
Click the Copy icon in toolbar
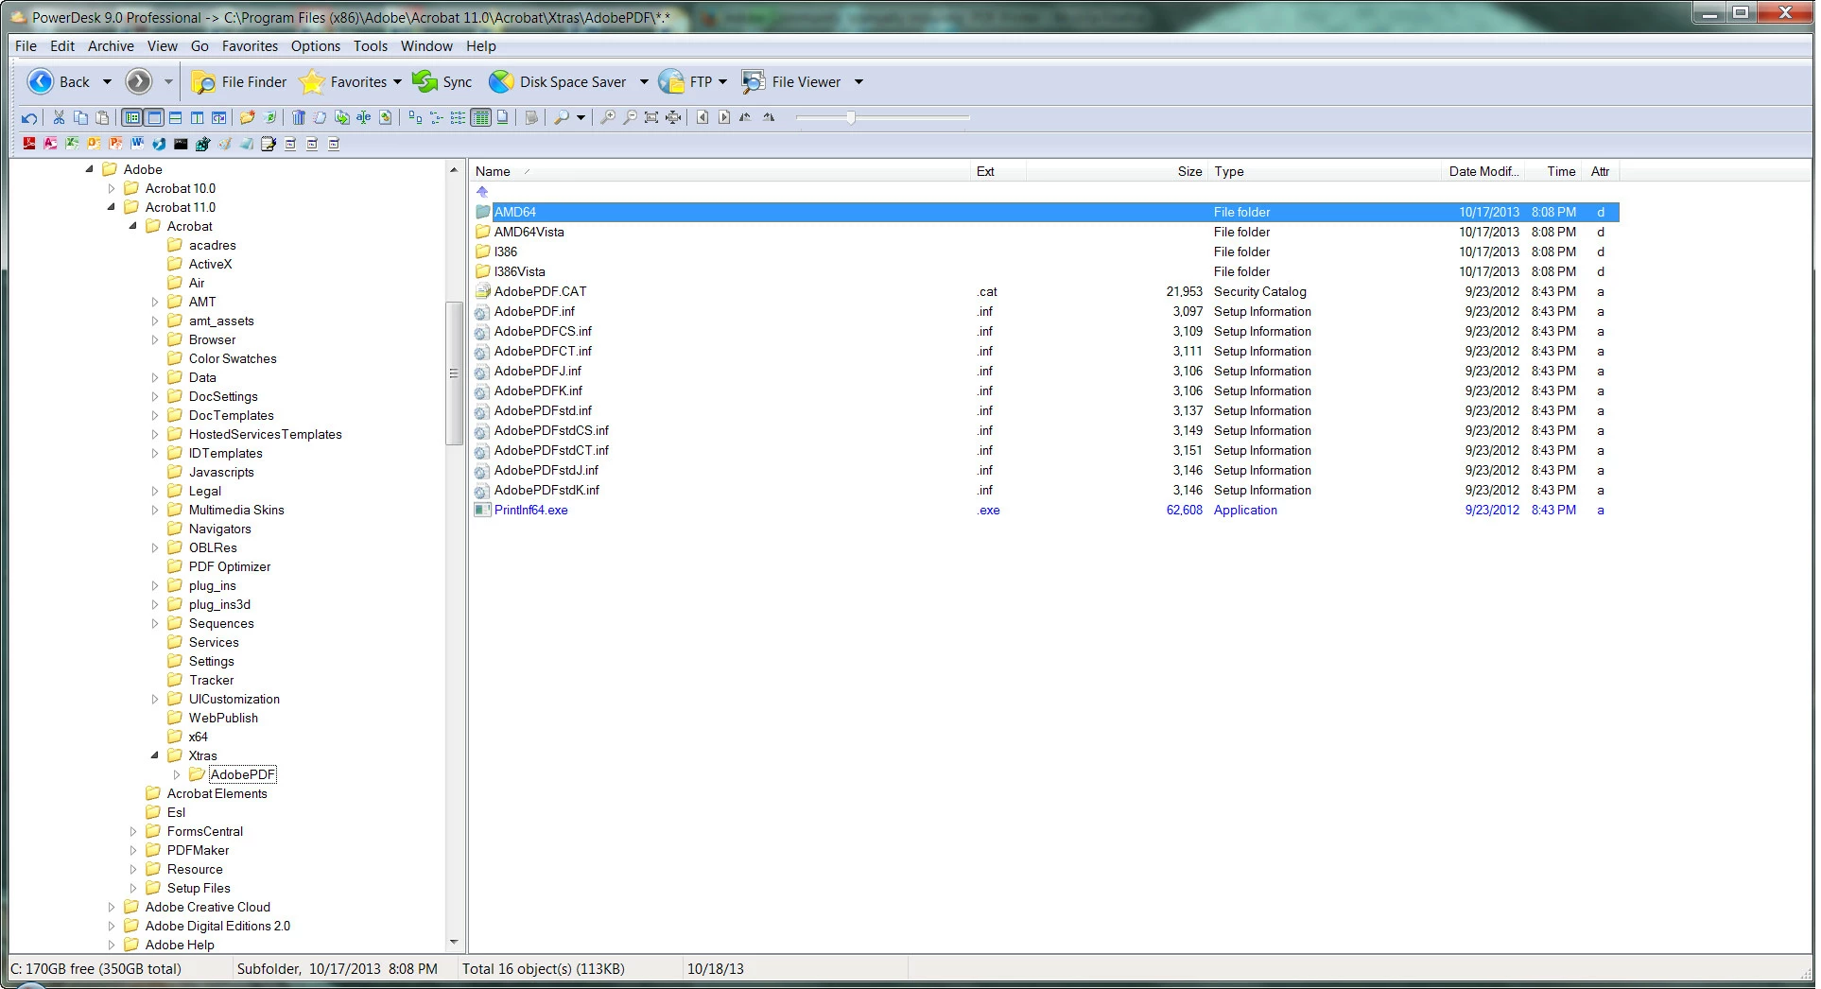coord(80,117)
